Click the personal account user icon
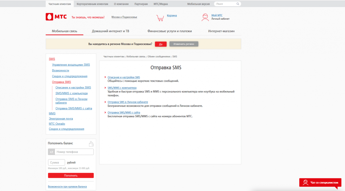The width and height of the screenshot is (345, 191). [205, 17]
